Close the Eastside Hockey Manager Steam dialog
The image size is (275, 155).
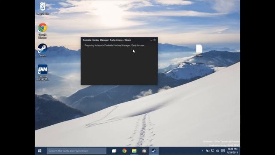click(155, 40)
